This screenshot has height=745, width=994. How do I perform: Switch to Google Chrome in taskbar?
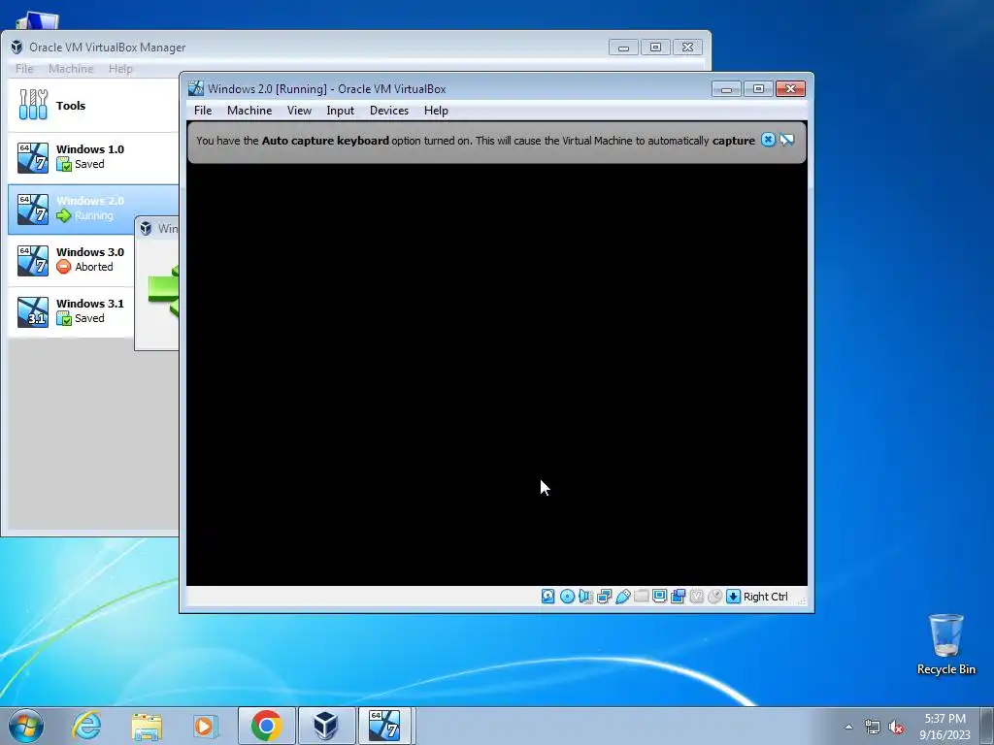(x=266, y=726)
